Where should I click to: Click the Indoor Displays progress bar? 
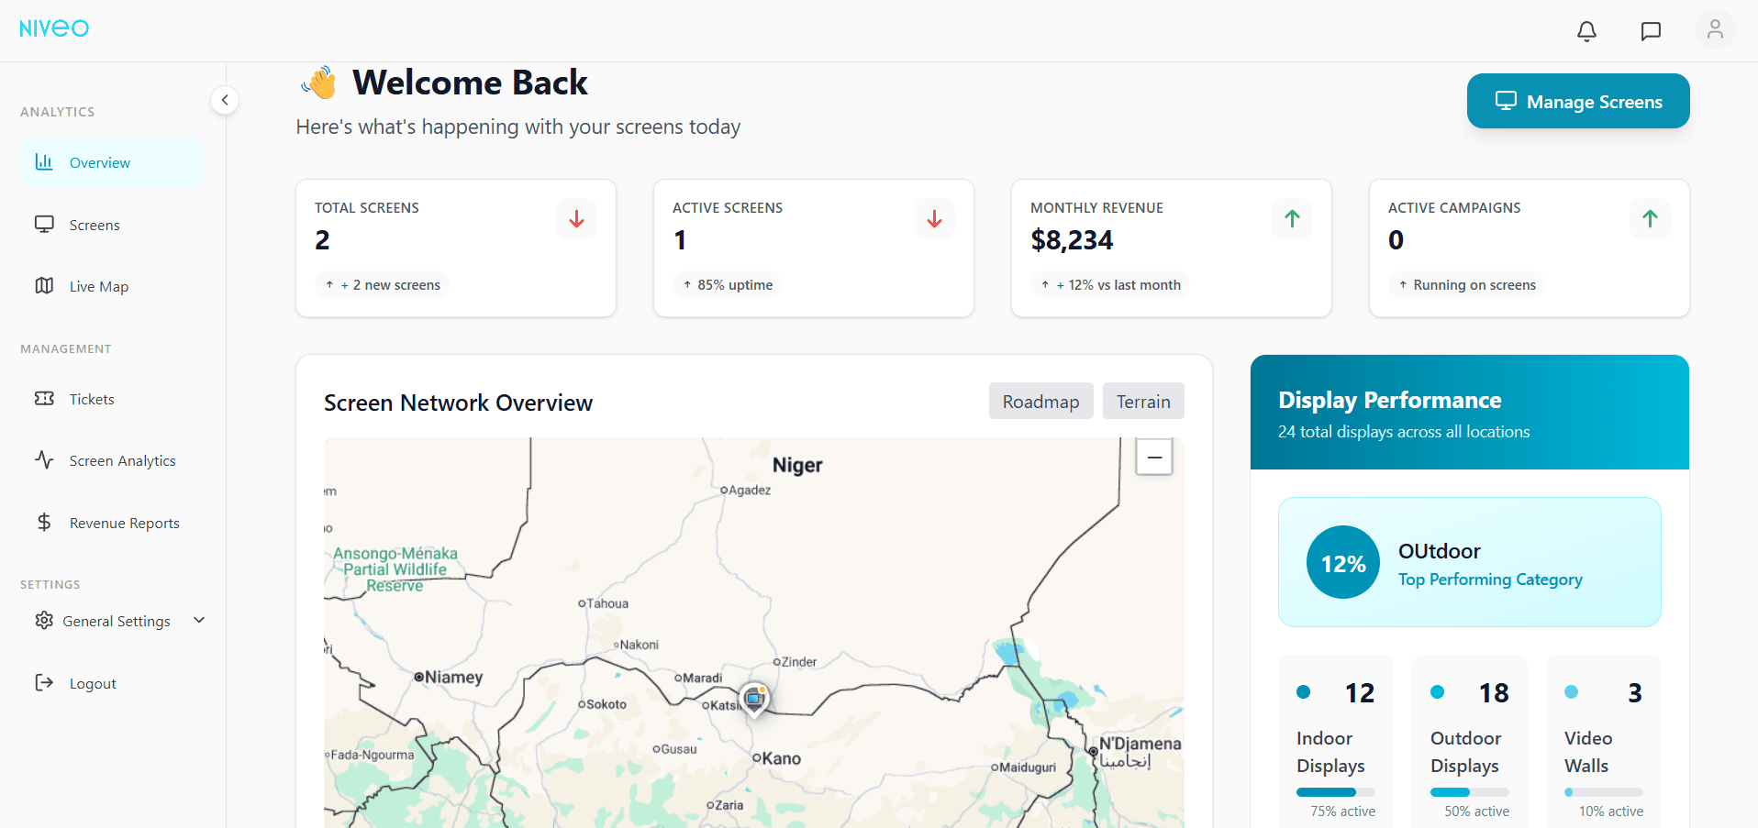click(x=1335, y=792)
